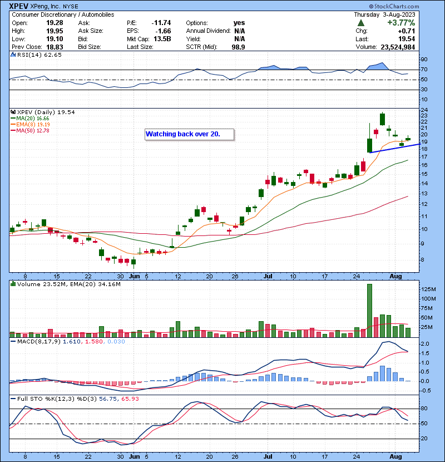Click the Volume panel bar-chart icon
The image size is (445, 462).
pyautogui.click(x=13, y=284)
